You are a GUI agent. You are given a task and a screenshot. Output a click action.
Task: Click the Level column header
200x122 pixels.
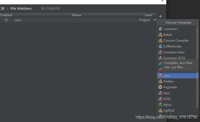point(148,15)
